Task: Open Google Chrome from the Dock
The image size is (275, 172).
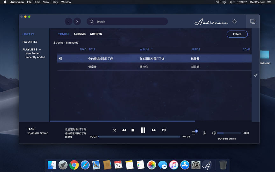Action: 74,165
